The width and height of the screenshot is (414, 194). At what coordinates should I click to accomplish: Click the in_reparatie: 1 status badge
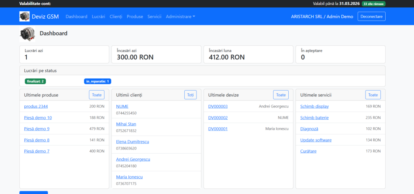pos(97,81)
